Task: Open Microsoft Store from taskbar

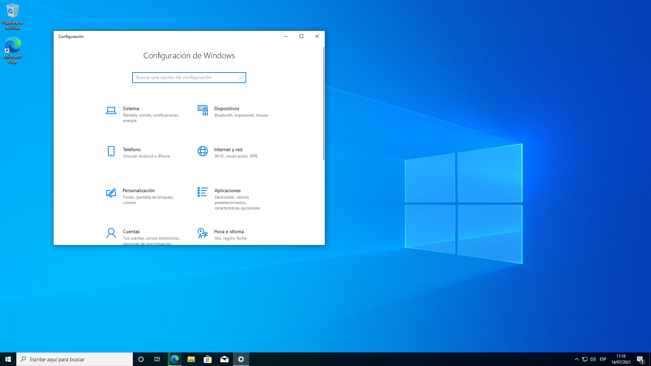Action: (x=208, y=359)
